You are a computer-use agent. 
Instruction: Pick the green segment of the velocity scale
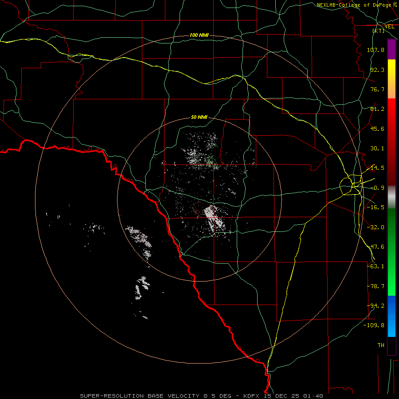tap(391, 252)
